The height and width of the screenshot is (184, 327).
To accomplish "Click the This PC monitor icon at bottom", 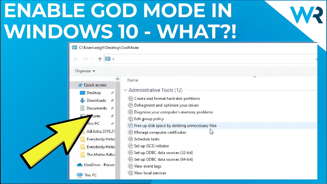I will (80, 175).
